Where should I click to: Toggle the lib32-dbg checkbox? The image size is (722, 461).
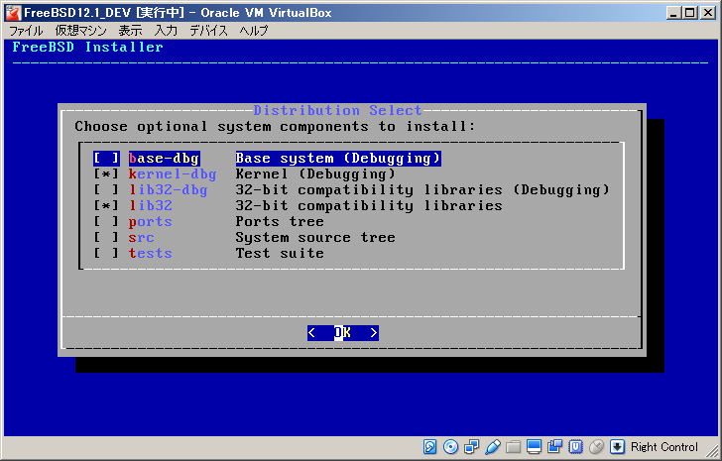(x=106, y=189)
